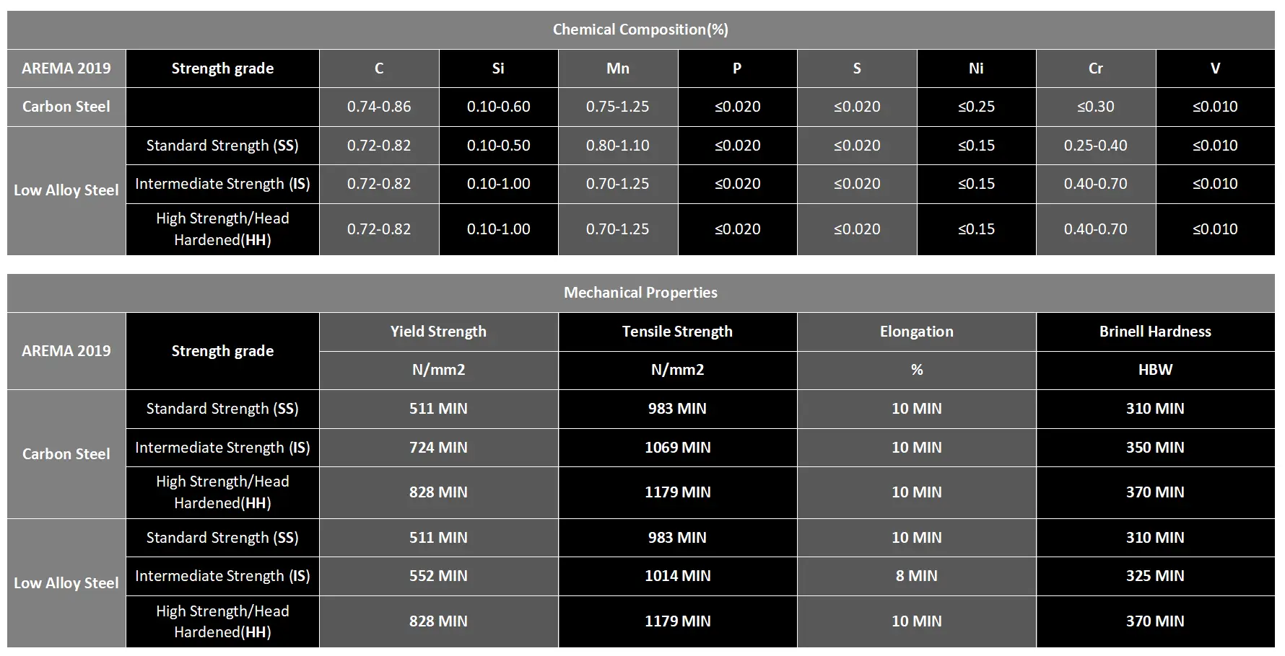
Task: Click the 724 MIN yield strength cell
Action: pyautogui.click(x=438, y=448)
